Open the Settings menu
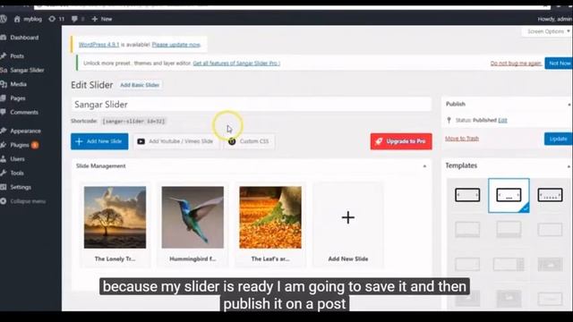Screen dimensions: 573x322 click(x=21, y=187)
